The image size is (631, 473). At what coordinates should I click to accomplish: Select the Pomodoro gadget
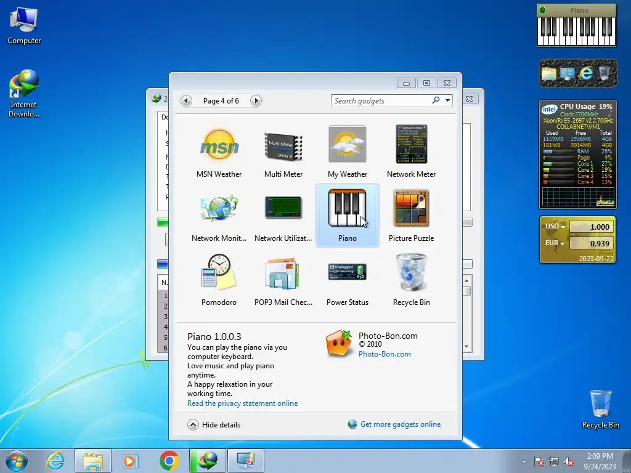[219, 280]
